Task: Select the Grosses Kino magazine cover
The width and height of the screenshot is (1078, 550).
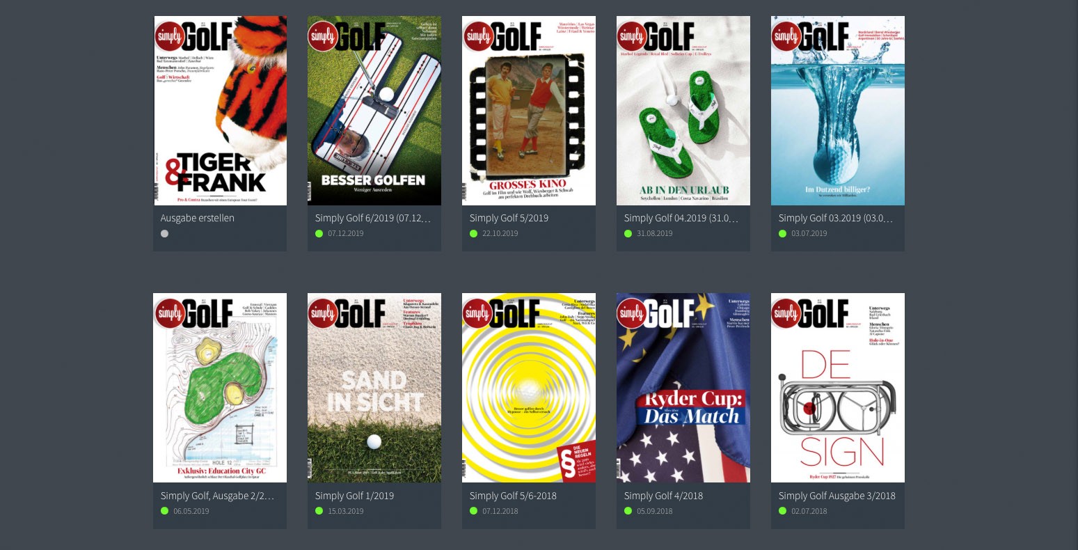Action: pos(529,111)
